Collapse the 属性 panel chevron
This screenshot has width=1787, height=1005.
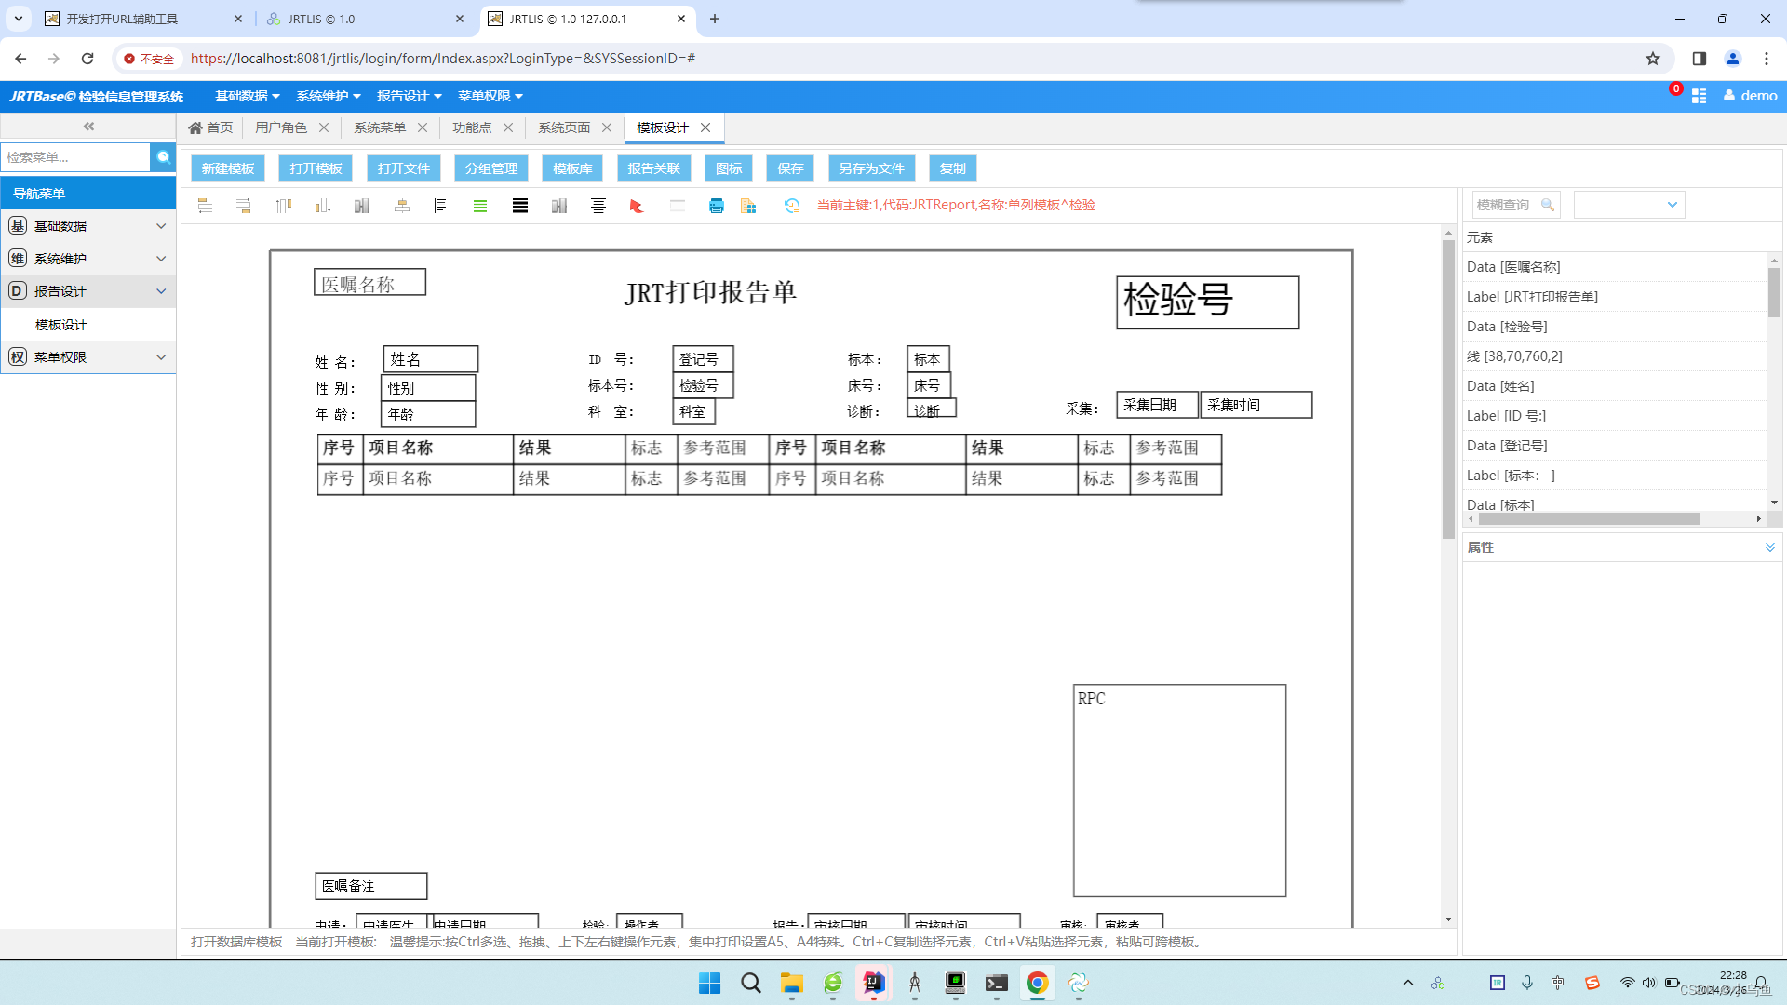tap(1770, 548)
